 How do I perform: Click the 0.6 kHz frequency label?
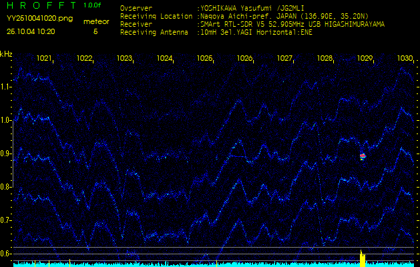6,254
